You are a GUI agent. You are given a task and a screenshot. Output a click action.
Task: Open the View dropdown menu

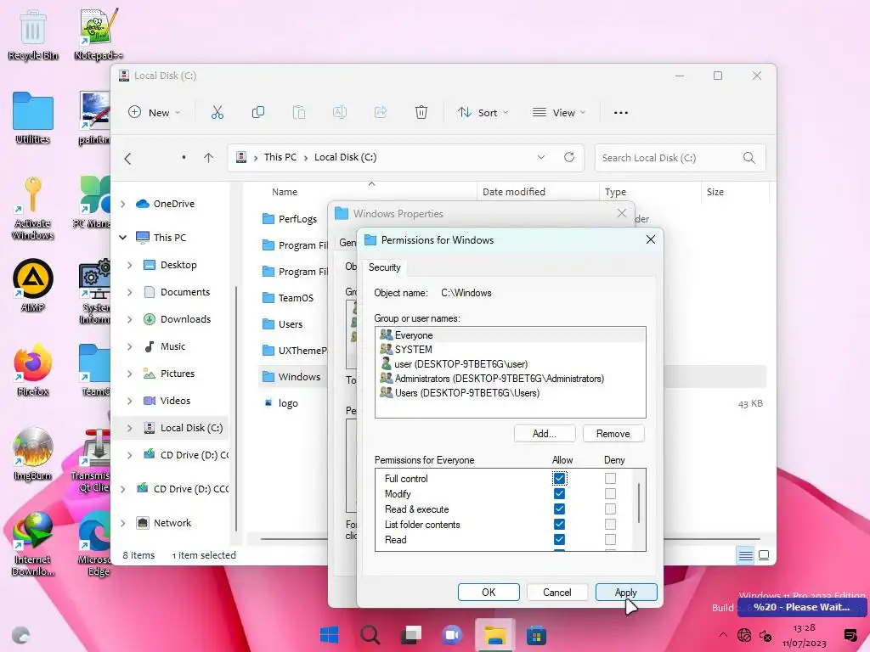[559, 113]
